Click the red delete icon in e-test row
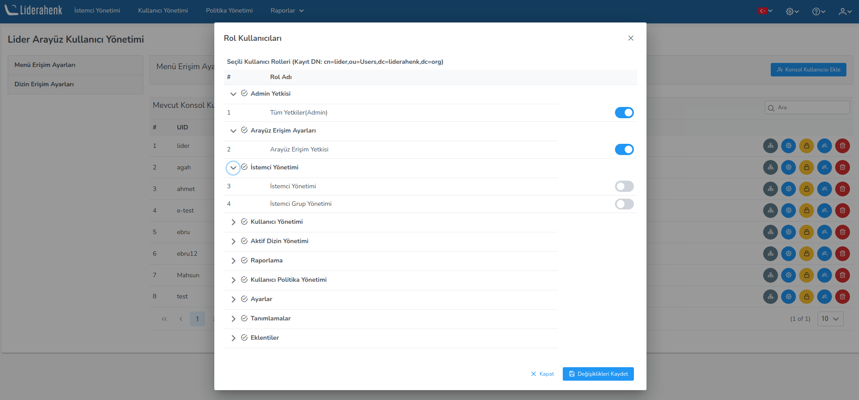The image size is (859, 400). click(842, 210)
